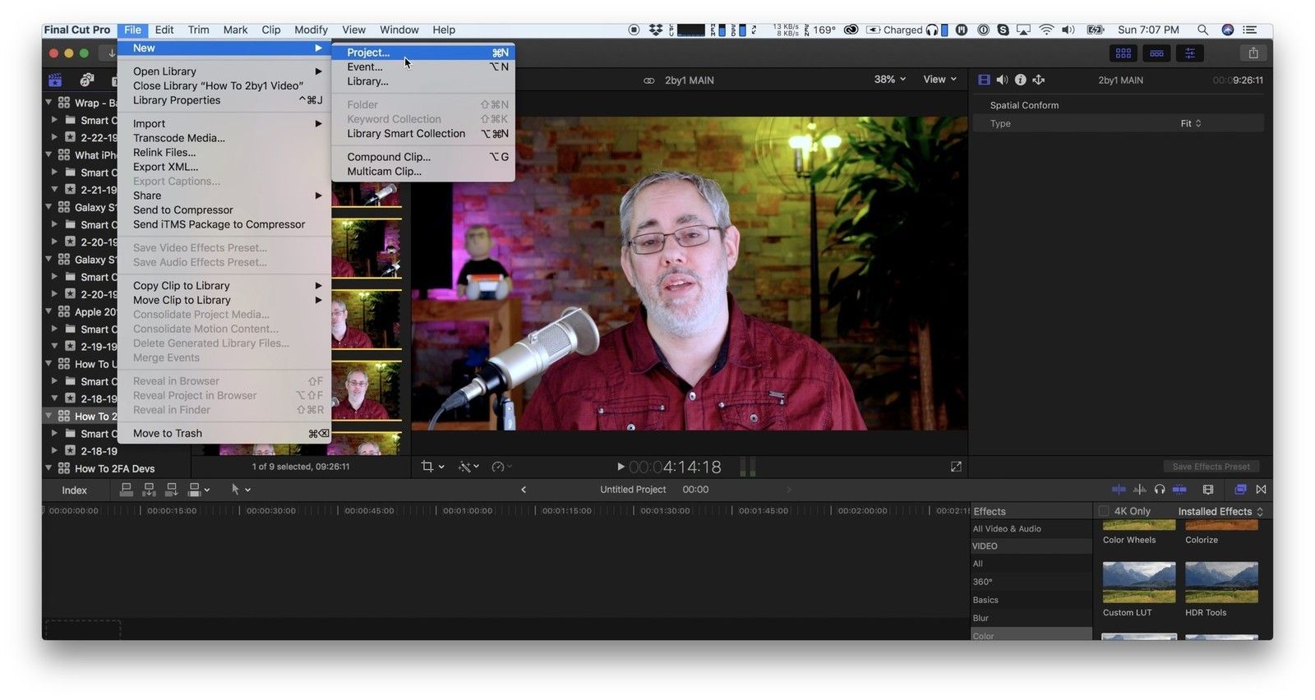
Task: Open the crop tool dropdown below viewer
Action: point(432,467)
